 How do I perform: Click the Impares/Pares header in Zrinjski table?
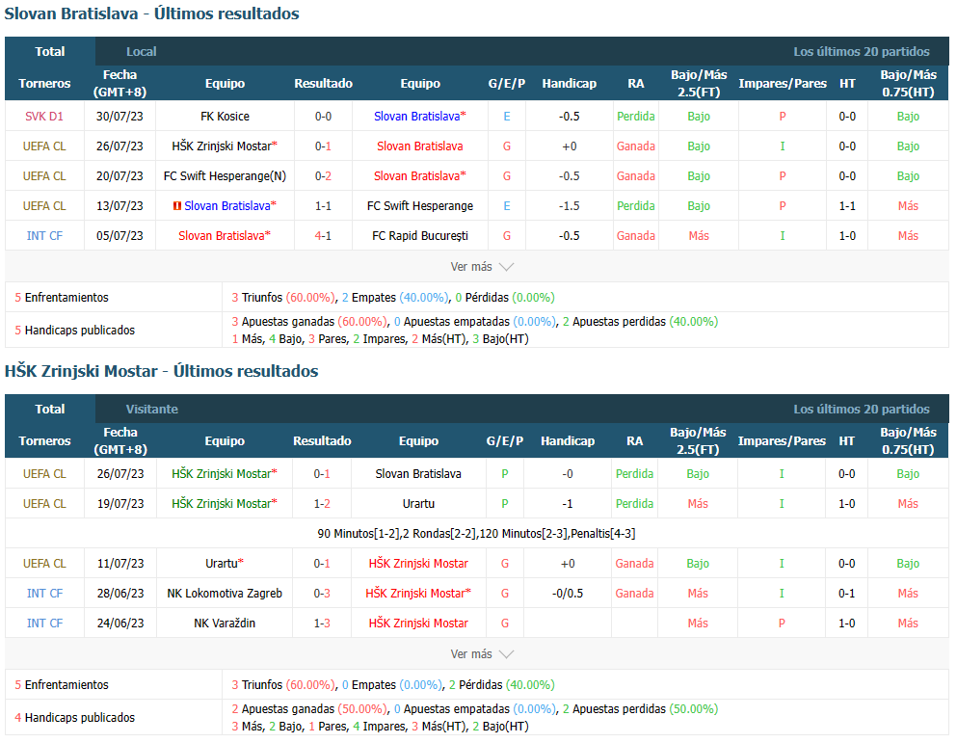[x=782, y=440]
